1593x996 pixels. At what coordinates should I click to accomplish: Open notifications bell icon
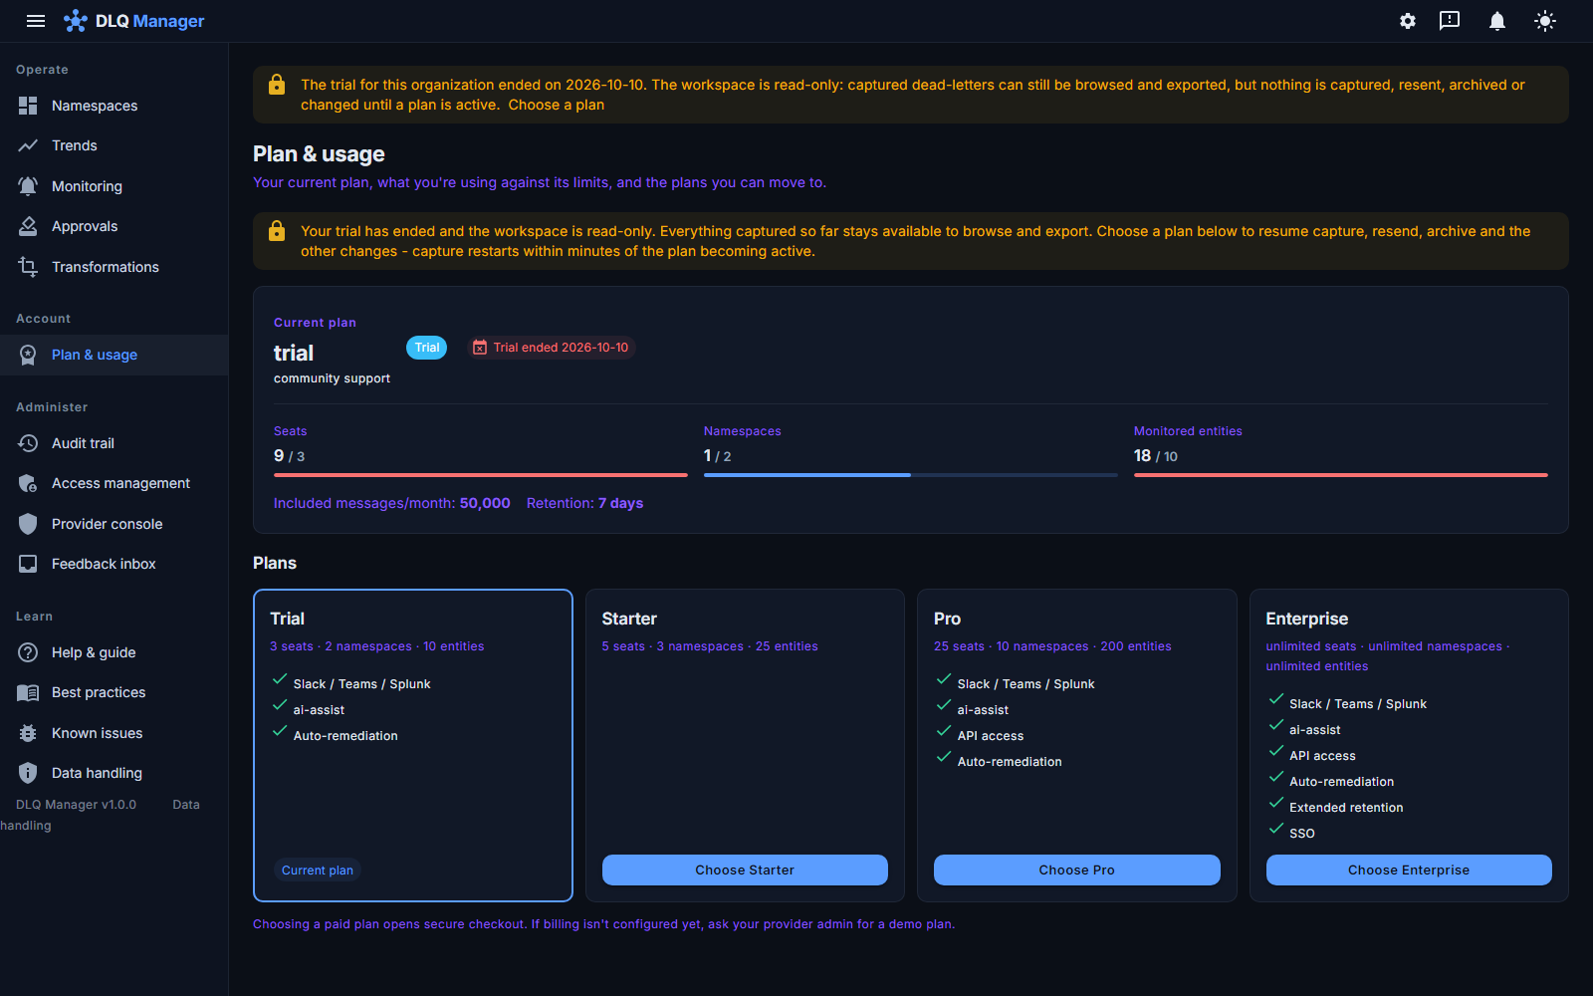pos(1497,21)
